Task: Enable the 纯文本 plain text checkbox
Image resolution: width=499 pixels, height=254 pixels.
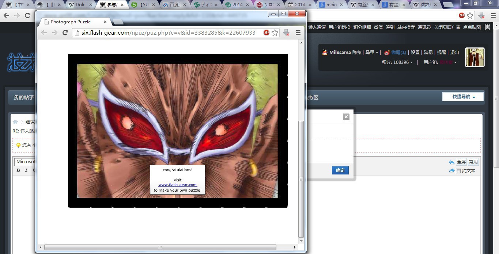Action: 458,171
